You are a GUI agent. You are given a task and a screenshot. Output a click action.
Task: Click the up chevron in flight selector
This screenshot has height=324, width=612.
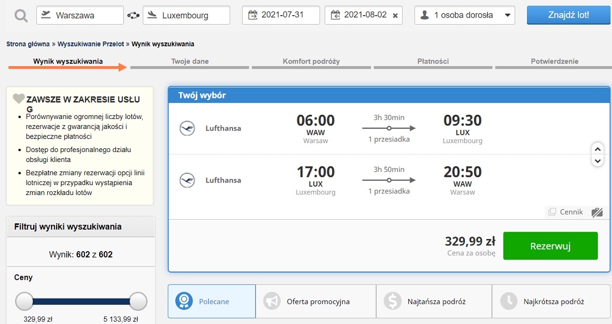[597, 149]
